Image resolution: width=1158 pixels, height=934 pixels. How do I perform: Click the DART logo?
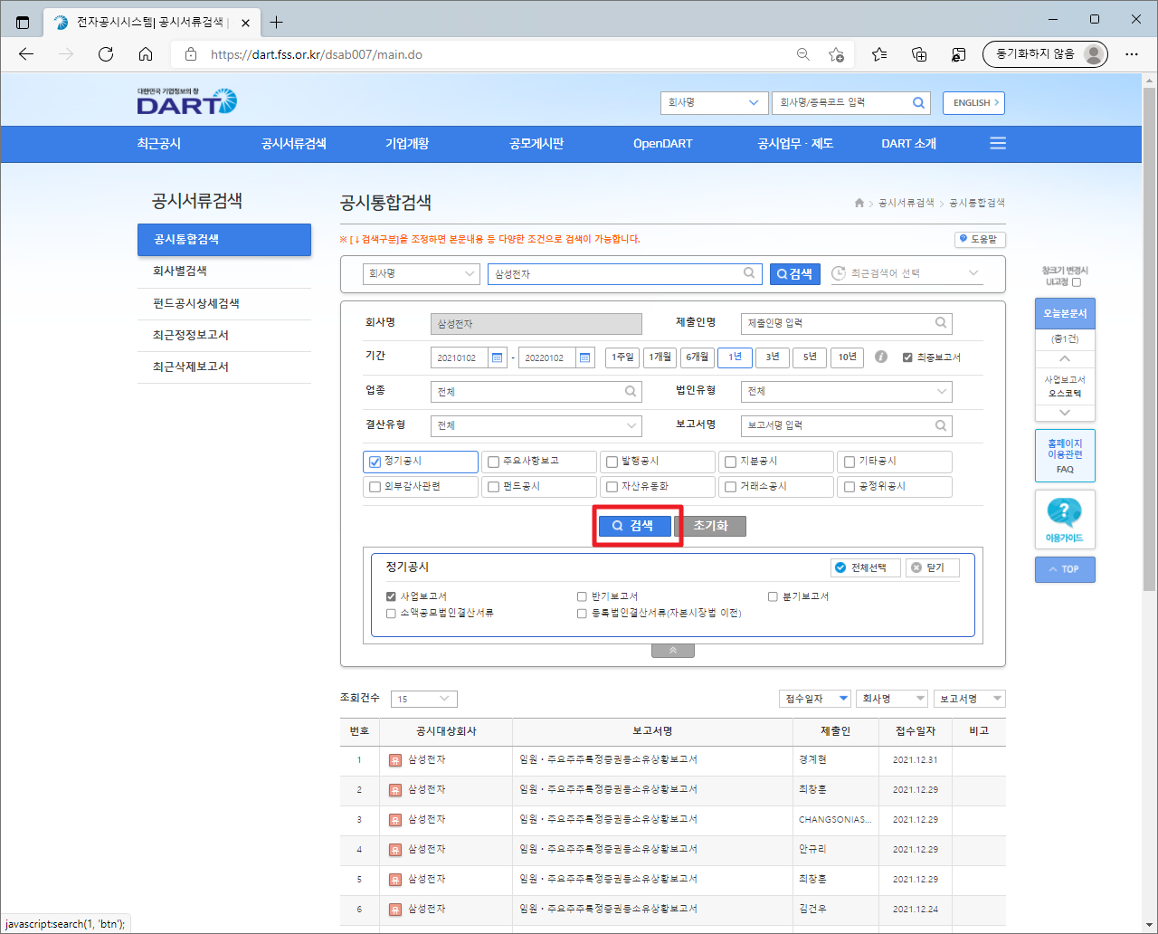click(x=186, y=101)
